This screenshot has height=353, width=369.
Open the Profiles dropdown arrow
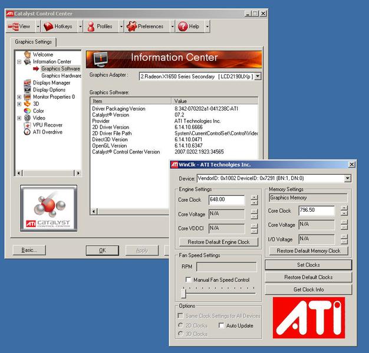(121, 26)
